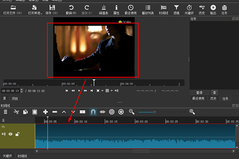Split clip at playhead icon
This screenshot has width=239, height=159.
[x=82, y=112]
